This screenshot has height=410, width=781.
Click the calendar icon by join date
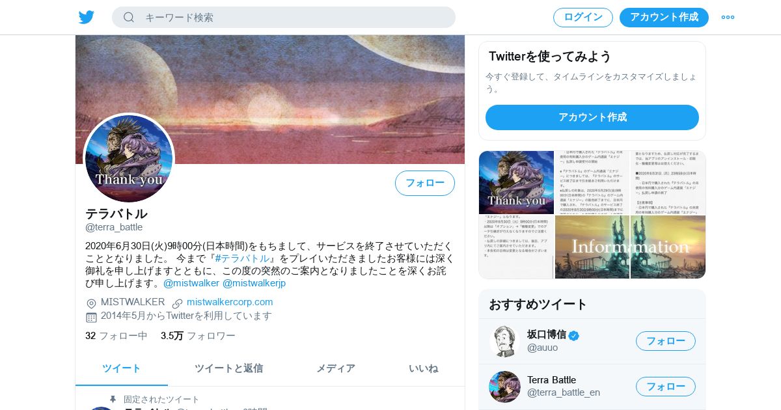pos(91,317)
